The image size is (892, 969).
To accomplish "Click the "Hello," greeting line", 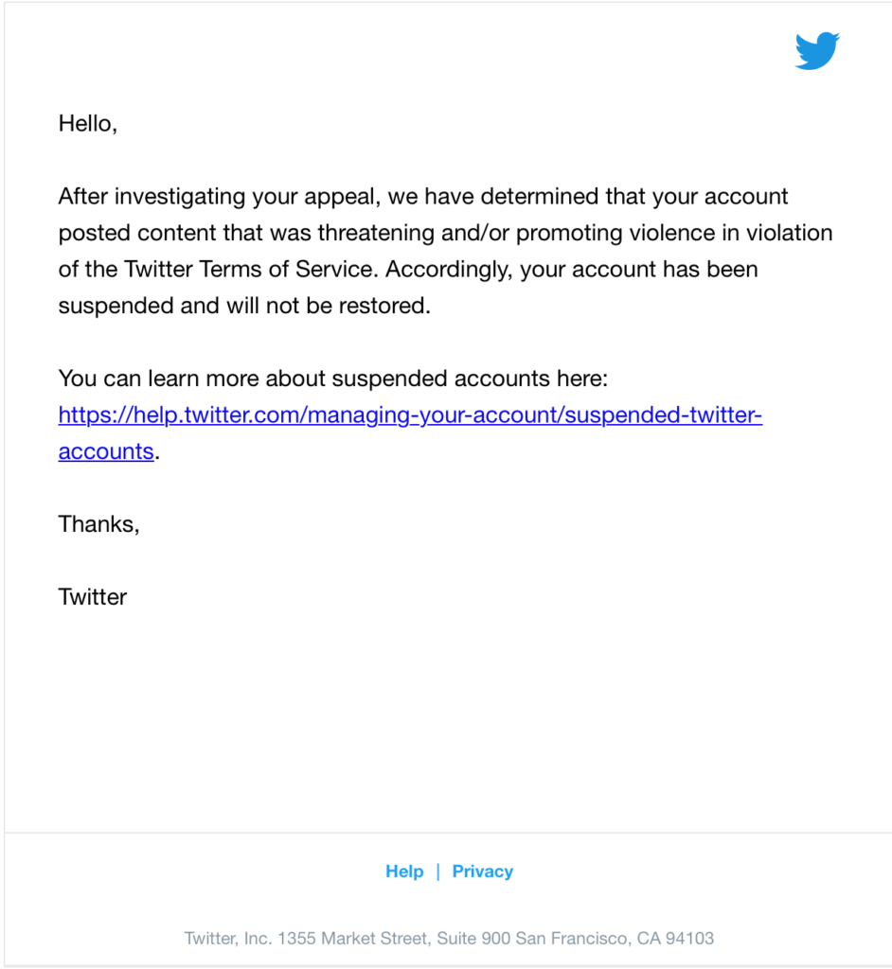I will (x=88, y=124).
